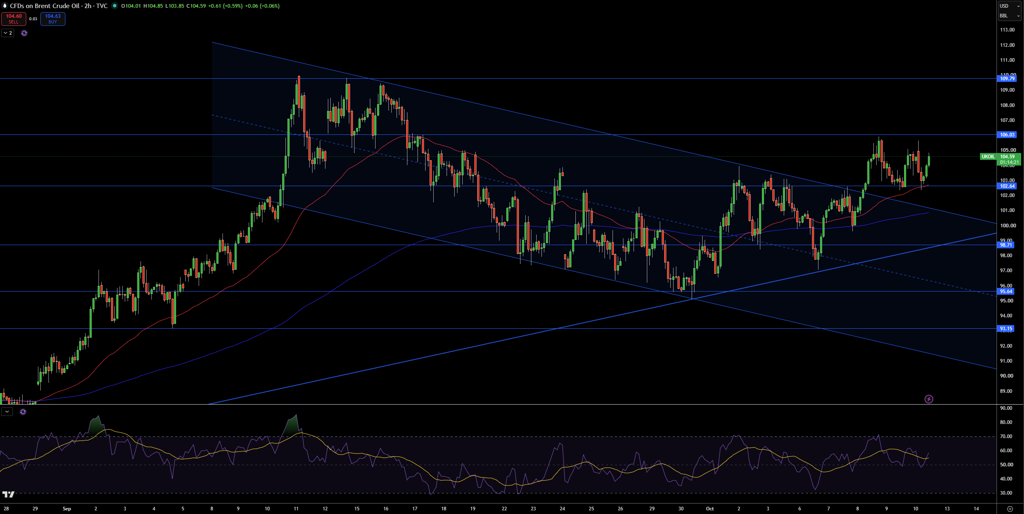Click the green market status dot
This screenshot has width=1024, height=514.
(115, 6)
